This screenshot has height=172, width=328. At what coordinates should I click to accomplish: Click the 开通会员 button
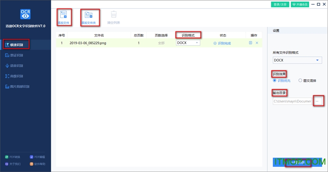300,4
